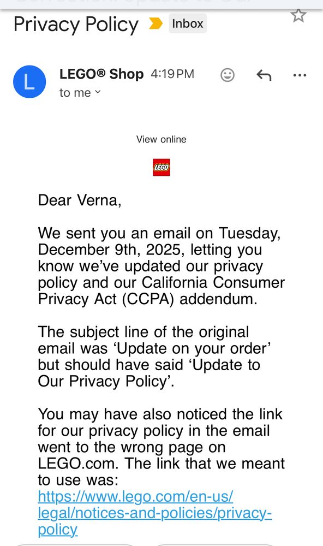Open the 'View online' link
The width and height of the screenshot is (323, 546).
click(x=161, y=139)
